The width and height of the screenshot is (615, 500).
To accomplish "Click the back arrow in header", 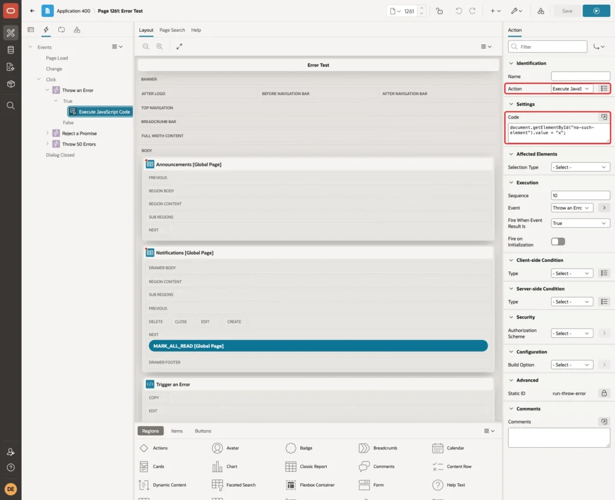I will (x=32, y=11).
